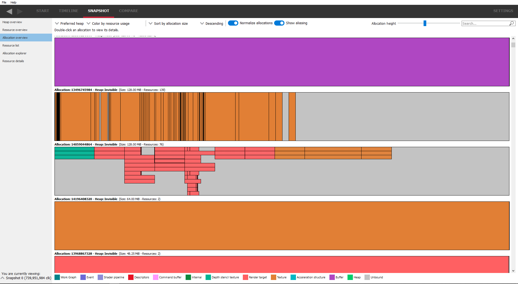Open the Compare tab
Screen dimensions: 518x284
[x=128, y=11]
